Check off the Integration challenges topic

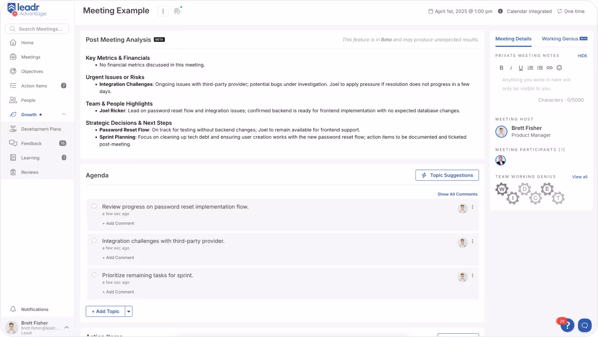point(94,241)
